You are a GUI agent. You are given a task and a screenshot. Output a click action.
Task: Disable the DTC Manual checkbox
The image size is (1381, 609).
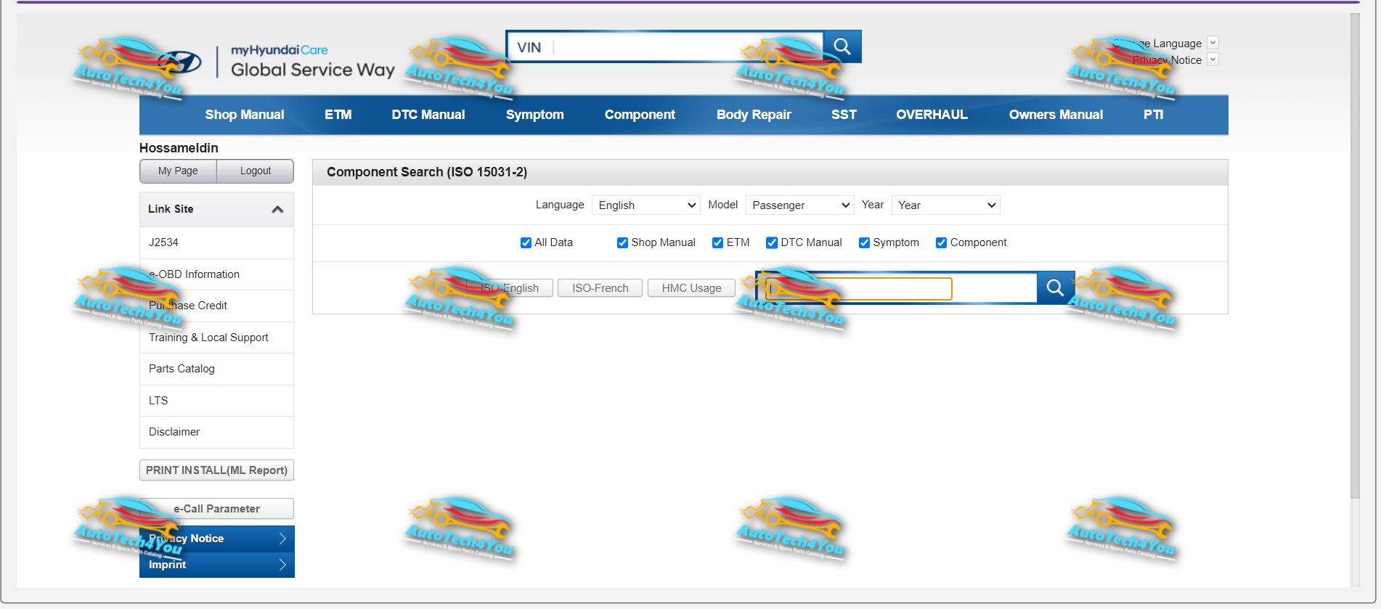(x=772, y=242)
